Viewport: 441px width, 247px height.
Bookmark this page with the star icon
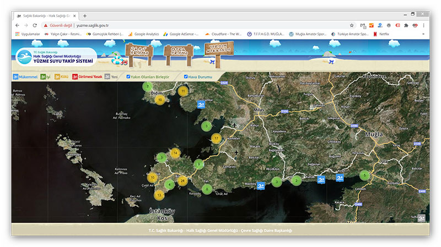point(352,25)
